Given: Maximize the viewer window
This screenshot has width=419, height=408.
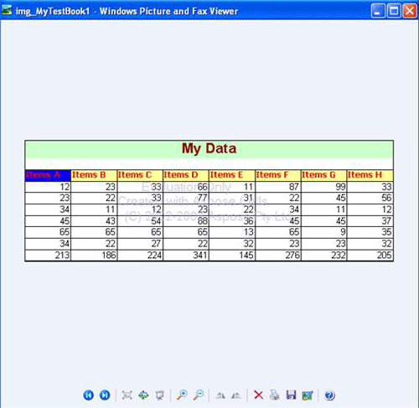Looking at the screenshot, I should pos(394,11).
